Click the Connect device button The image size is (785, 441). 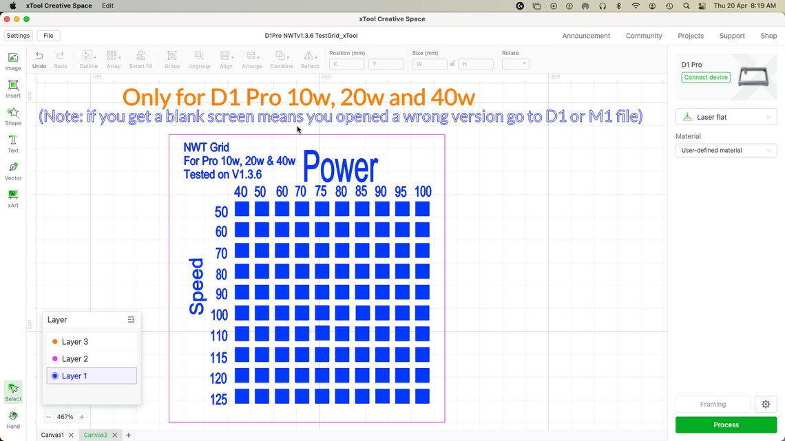705,77
